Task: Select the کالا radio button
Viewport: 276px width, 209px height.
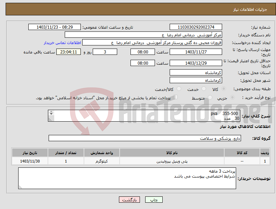Action: 224,89
